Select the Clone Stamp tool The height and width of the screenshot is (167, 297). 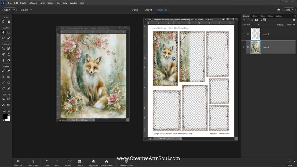pyautogui.click(x=9, y=55)
